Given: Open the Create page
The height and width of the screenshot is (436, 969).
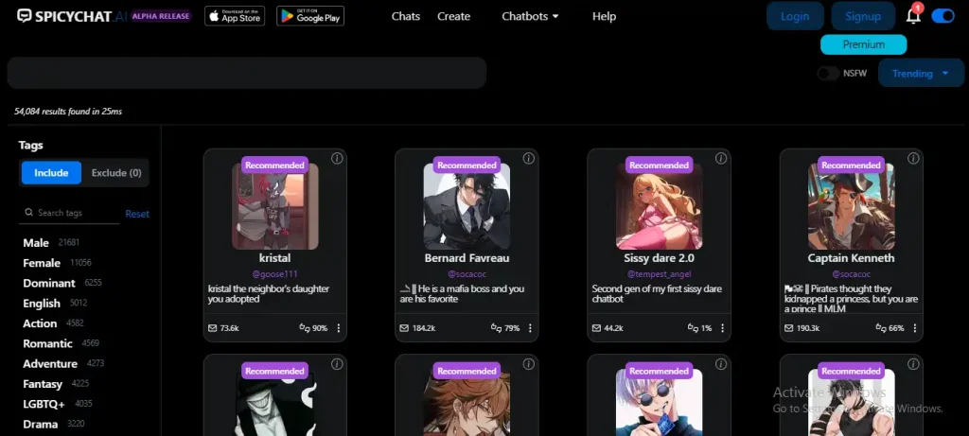Looking at the screenshot, I should (453, 16).
